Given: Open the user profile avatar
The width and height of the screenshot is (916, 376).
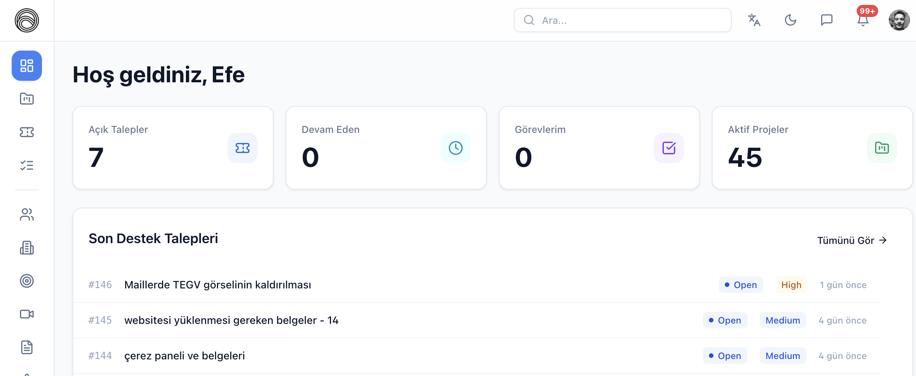Looking at the screenshot, I should (x=899, y=20).
